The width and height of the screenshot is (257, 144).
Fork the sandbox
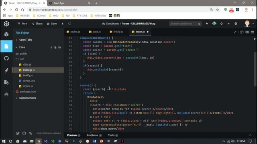click(22, 24)
